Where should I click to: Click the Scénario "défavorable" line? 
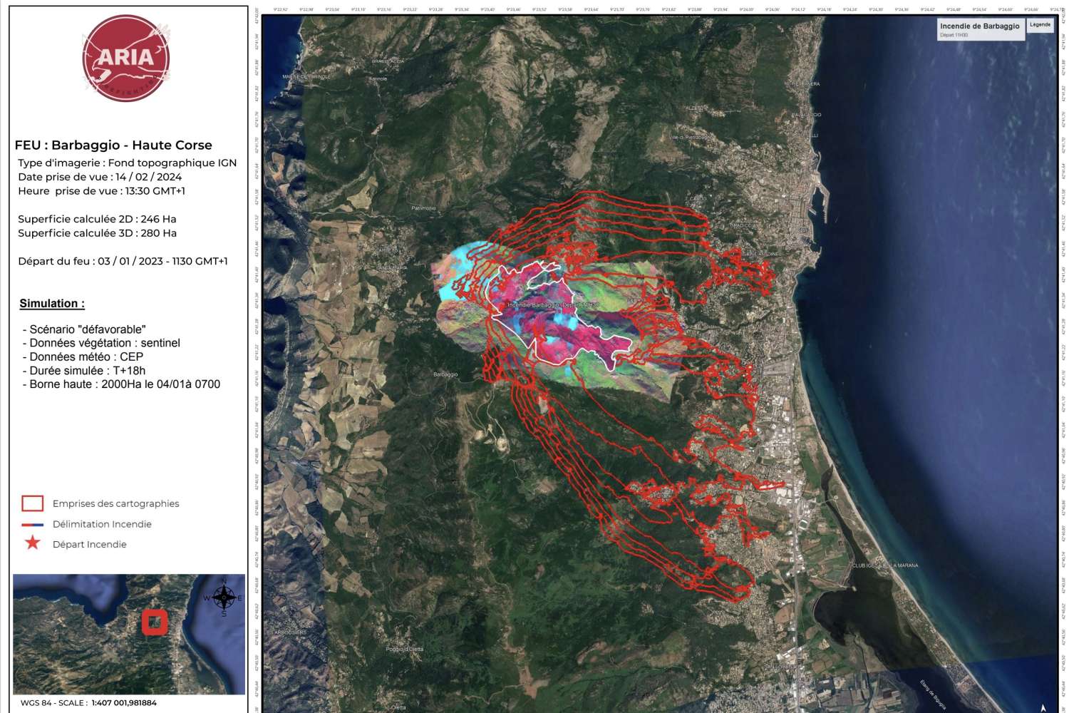(x=84, y=329)
